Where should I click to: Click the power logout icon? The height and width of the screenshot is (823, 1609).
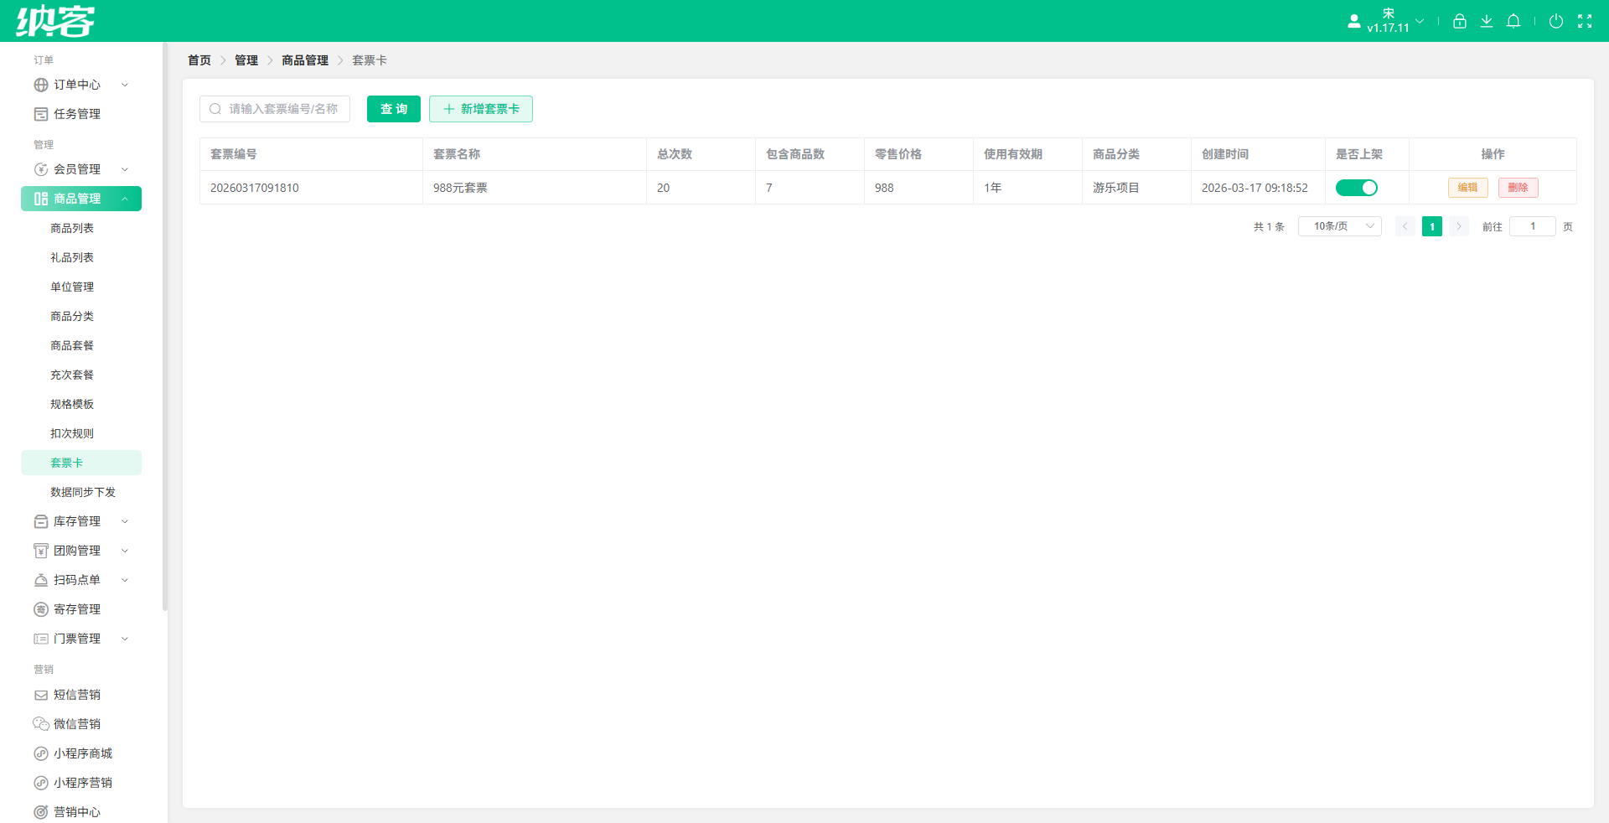[x=1555, y=21]
